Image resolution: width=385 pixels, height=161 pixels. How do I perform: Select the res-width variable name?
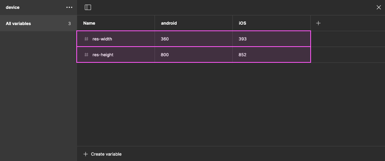pos(102,39)
